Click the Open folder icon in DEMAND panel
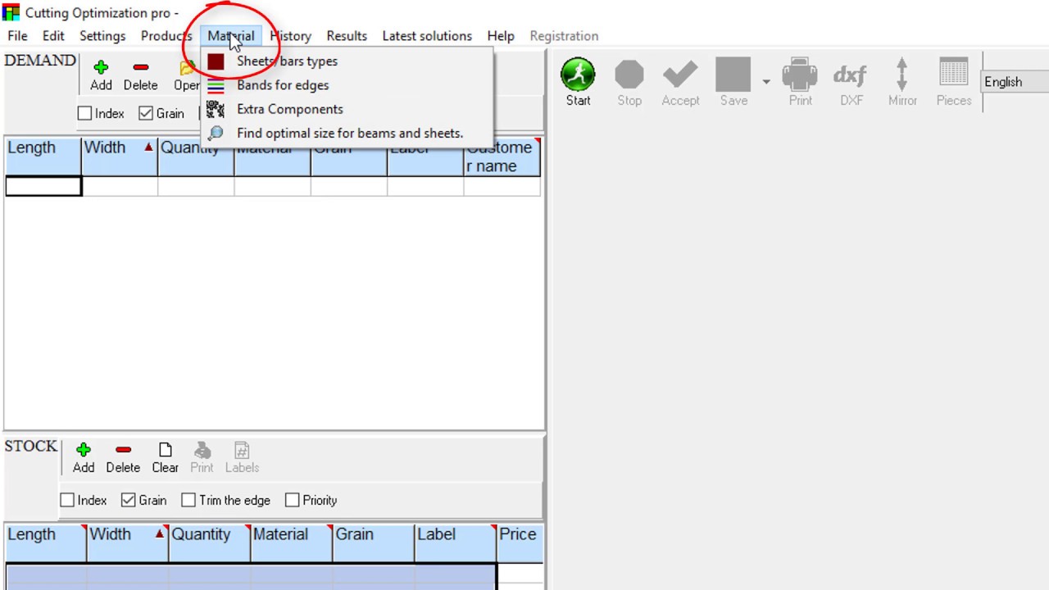 (x=187, y=67)
